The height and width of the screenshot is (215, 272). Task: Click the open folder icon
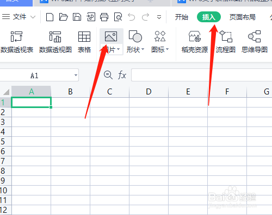point(64,17)
